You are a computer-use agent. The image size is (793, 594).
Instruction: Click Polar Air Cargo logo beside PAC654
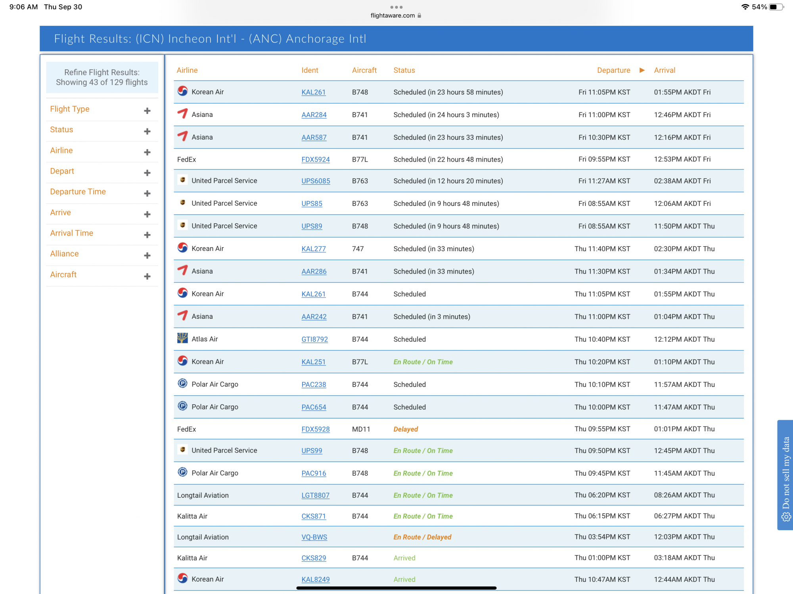(x=182, y=406)
